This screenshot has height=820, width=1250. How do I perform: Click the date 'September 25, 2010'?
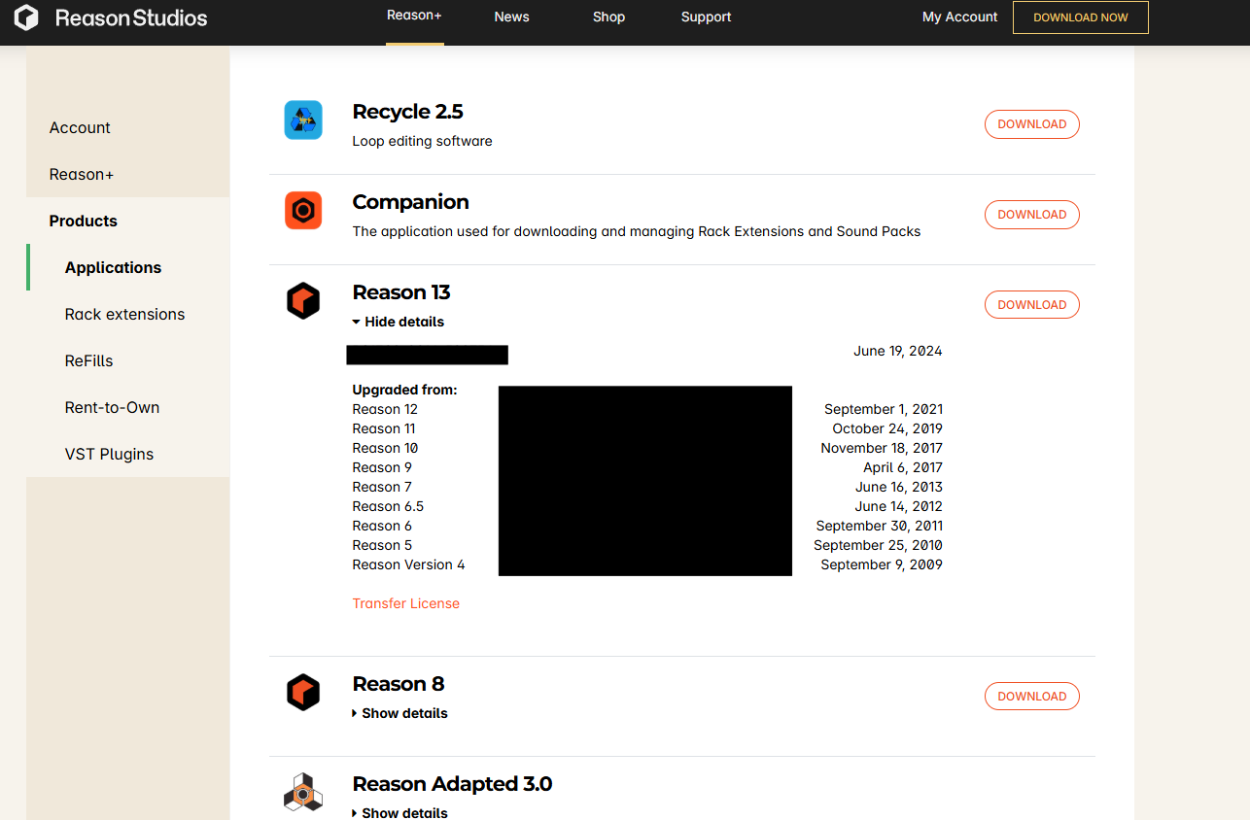tap(879, 545)
